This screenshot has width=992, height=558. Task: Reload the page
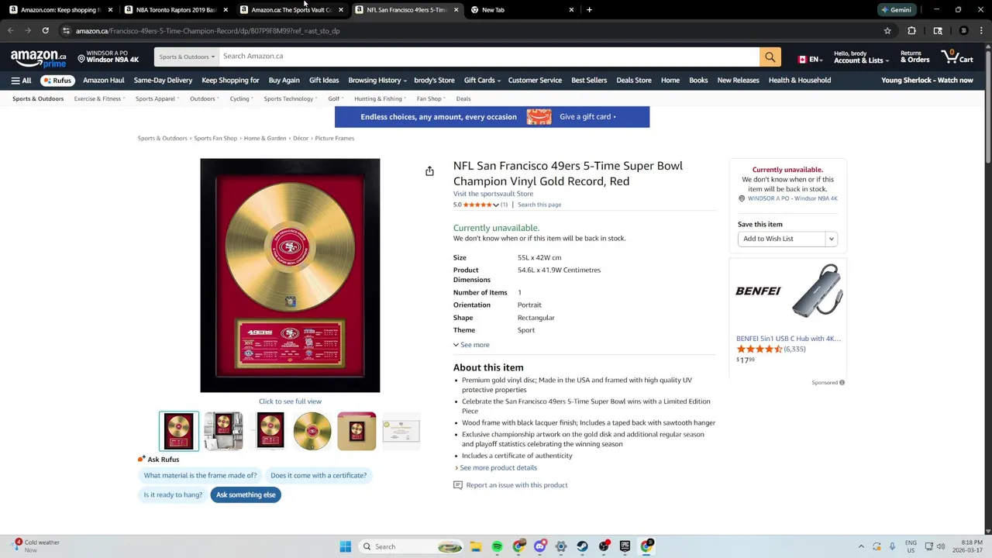(x=46, y=31)
